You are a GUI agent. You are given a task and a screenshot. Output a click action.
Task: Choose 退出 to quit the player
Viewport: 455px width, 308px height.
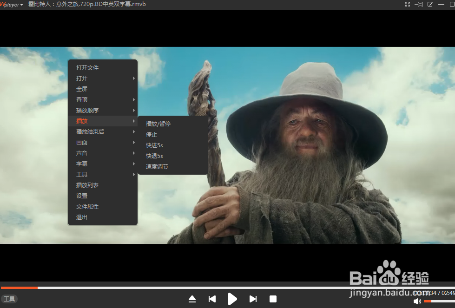tap(102, 217)
